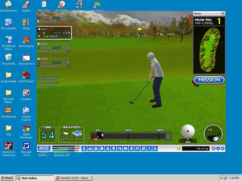The height and width of the screenshot is (181, 242).
Task: Click the wind direction arrow in Weather
Action: [77, 133]
